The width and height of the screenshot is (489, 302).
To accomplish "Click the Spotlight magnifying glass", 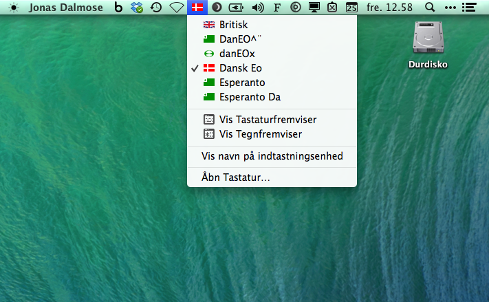I will coord(430,8).
